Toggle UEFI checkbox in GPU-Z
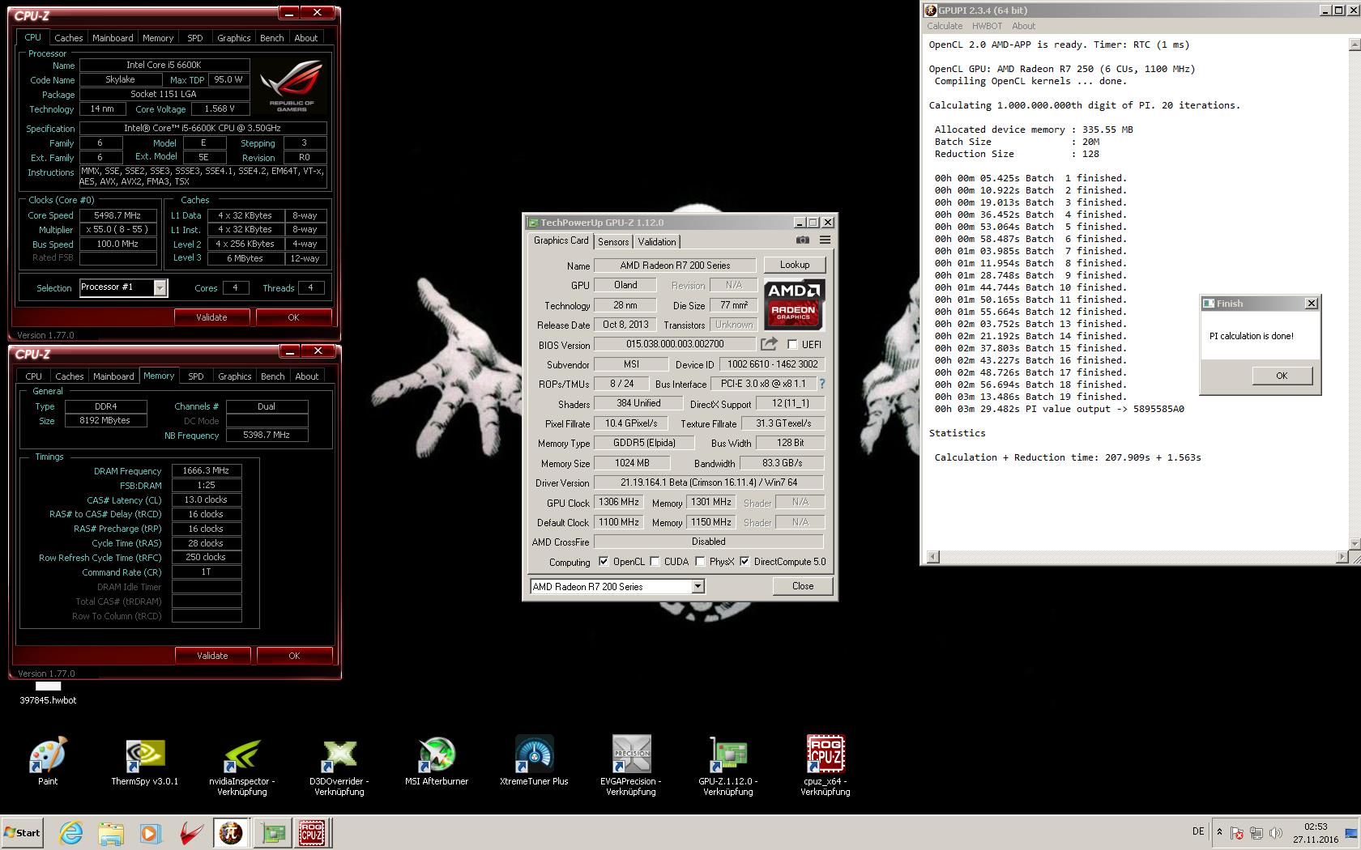Viewport: 1361px width, 850px height. click(792, 344)
